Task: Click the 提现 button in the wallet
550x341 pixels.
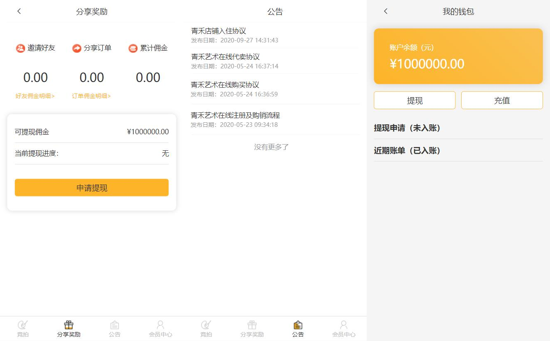Action: pyautogui.click(x=415, y=100)
